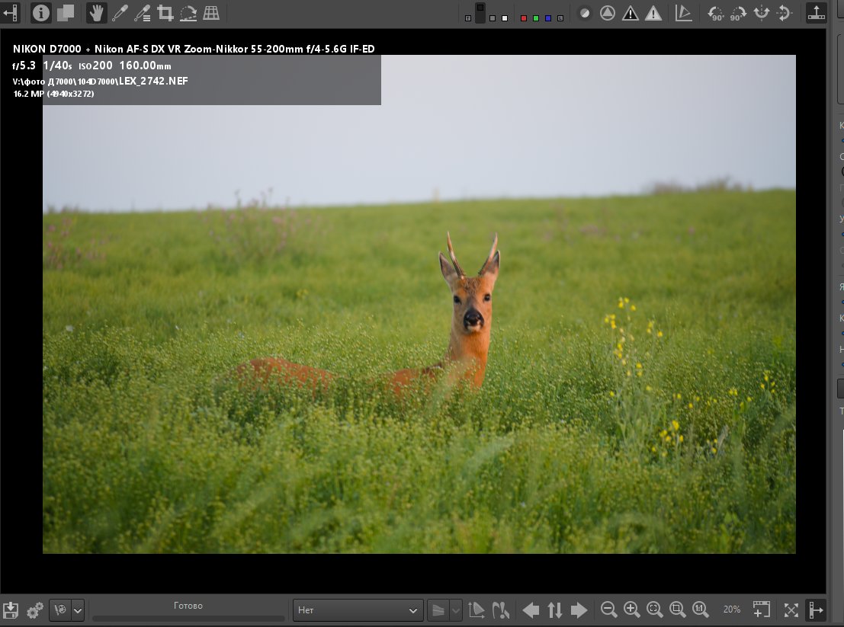Pick the white balance eyedropper tool
844x627 pixels.
coord(120,13)
